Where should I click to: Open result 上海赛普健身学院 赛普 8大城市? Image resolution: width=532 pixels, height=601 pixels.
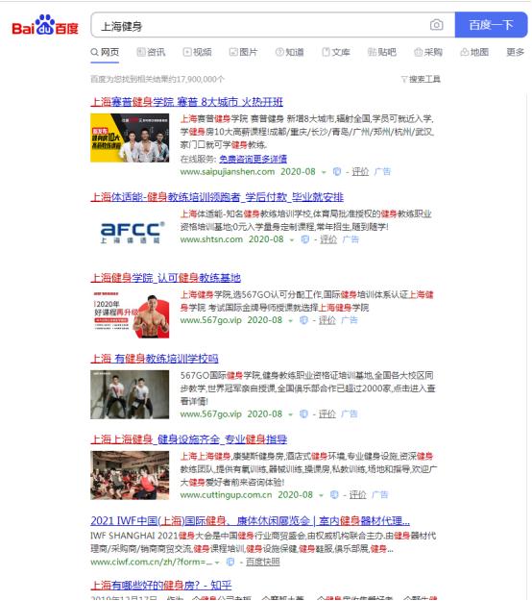186,102
